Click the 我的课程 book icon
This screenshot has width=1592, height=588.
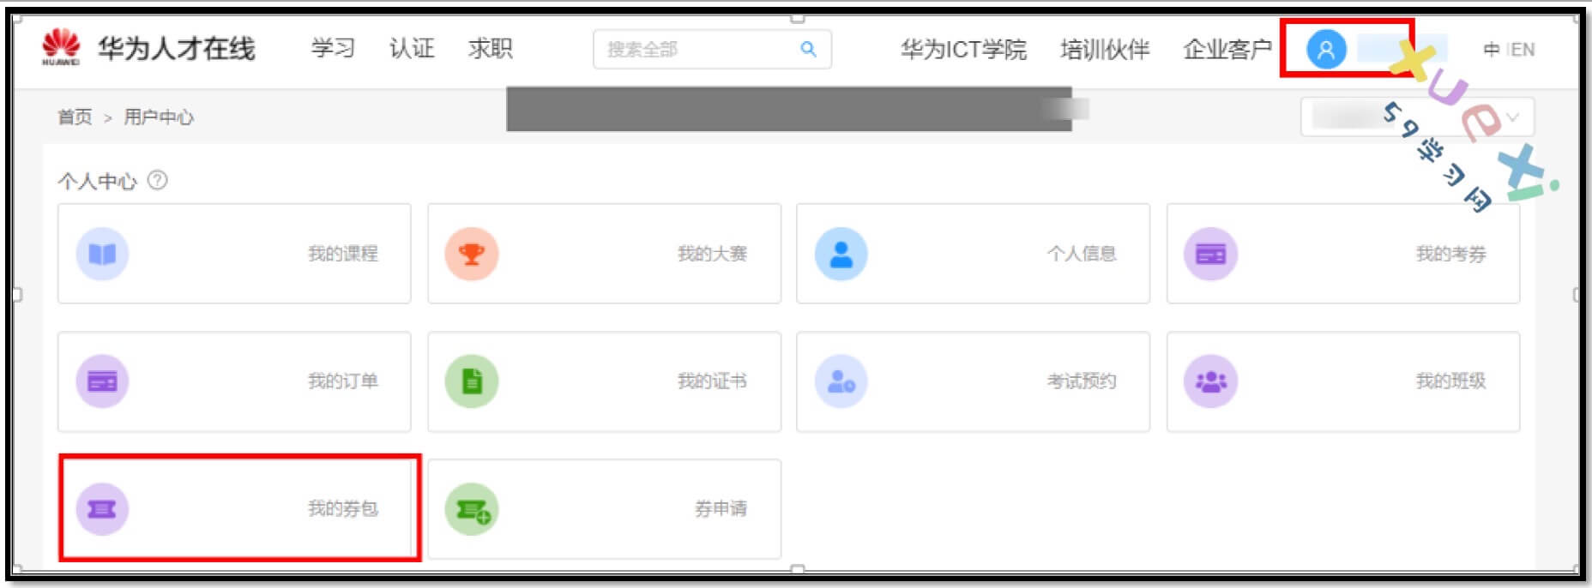pos(102,254)
